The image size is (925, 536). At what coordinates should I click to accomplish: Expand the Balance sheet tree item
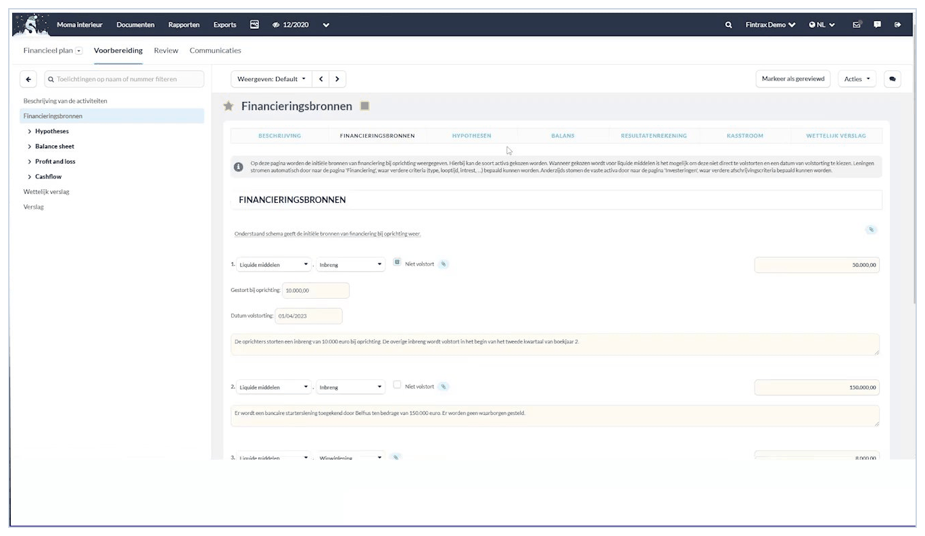click(30, 146)
